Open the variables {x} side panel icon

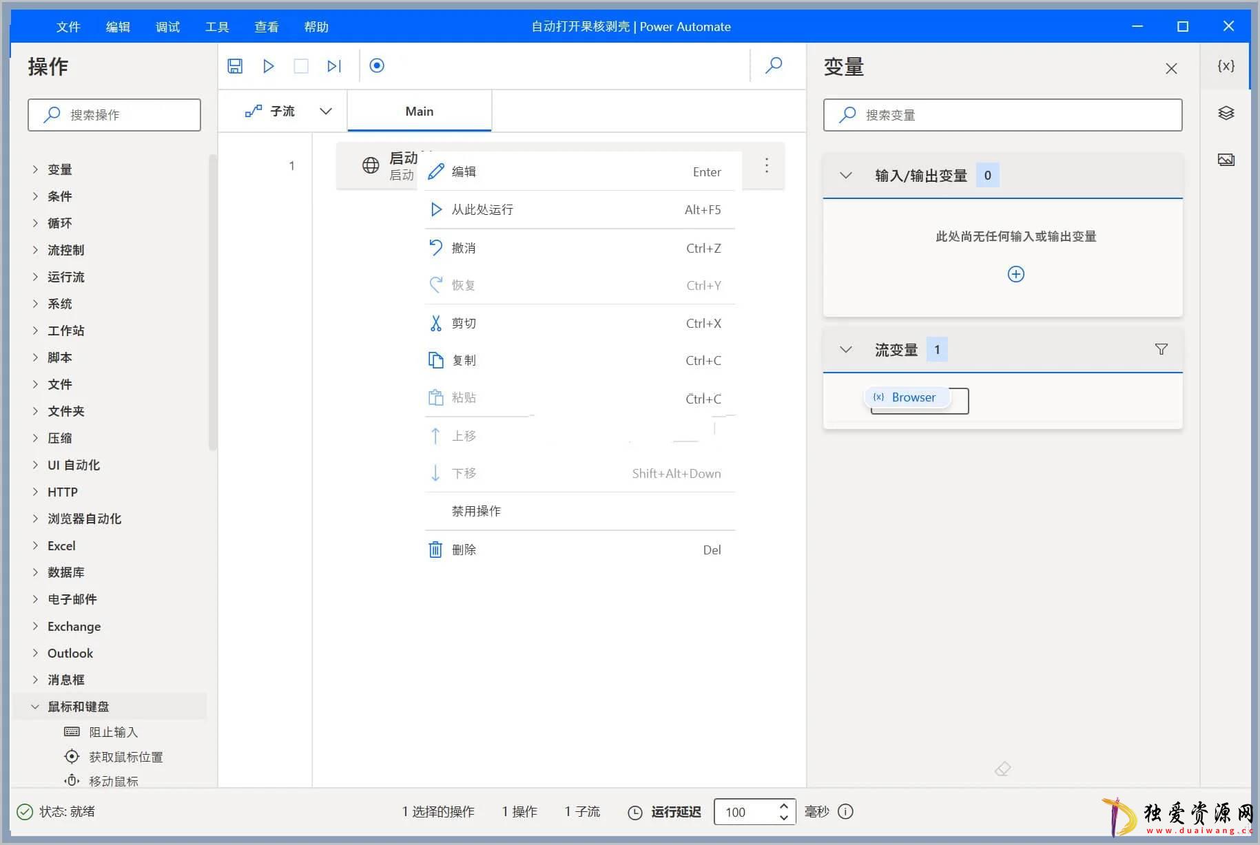pos(1226,65)
